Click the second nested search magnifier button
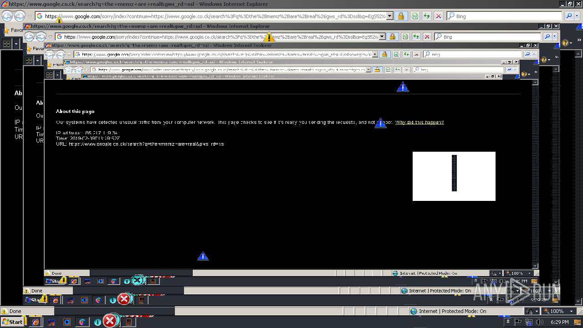 547,37
